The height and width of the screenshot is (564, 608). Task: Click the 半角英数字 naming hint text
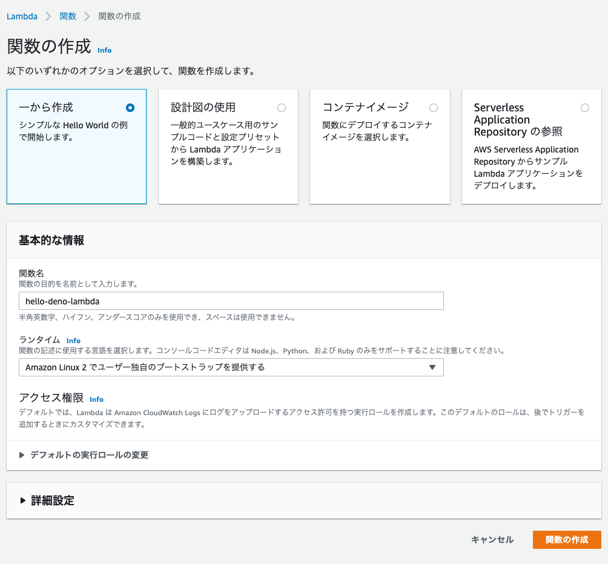(157, 317)
